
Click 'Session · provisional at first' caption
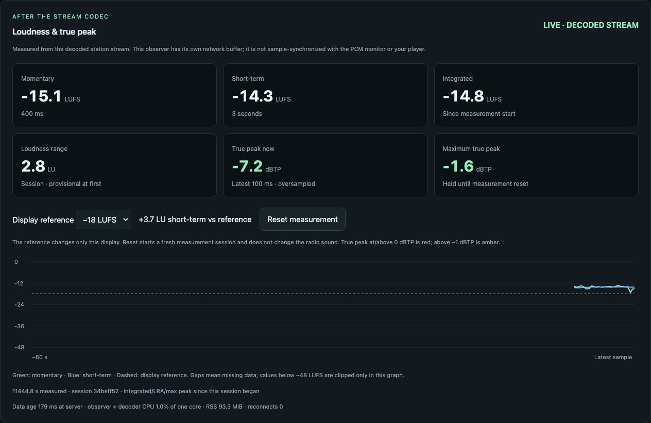(x=61, y=183)
